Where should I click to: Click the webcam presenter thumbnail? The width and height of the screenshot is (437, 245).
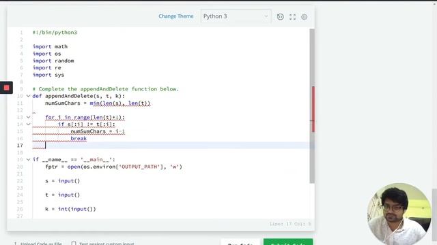399,214
